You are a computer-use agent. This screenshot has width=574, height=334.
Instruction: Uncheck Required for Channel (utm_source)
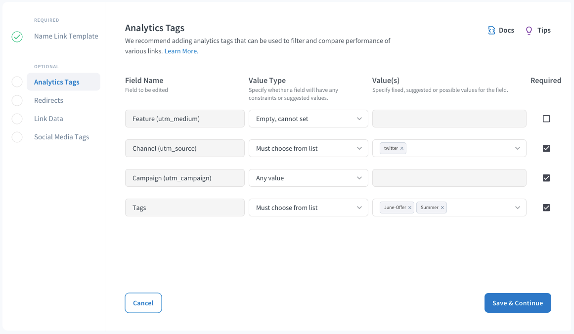tap(546, 148)
